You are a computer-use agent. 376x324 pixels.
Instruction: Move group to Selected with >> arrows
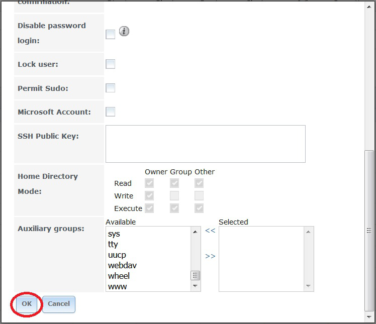210,256
